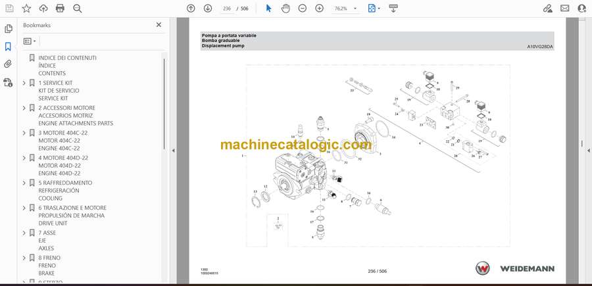Click the Save file icon
Viewport: 592px width, 286px height.
pos(9,9)
